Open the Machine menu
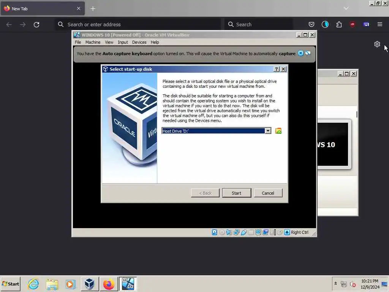Screen dimensions: 389x292 (x=93, y=42)
